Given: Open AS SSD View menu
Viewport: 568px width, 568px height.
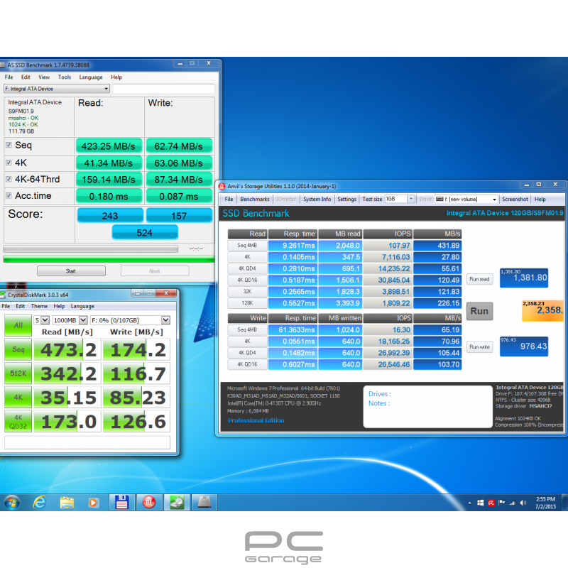Looking at the screenshot, I should click(x=44, y=77).
